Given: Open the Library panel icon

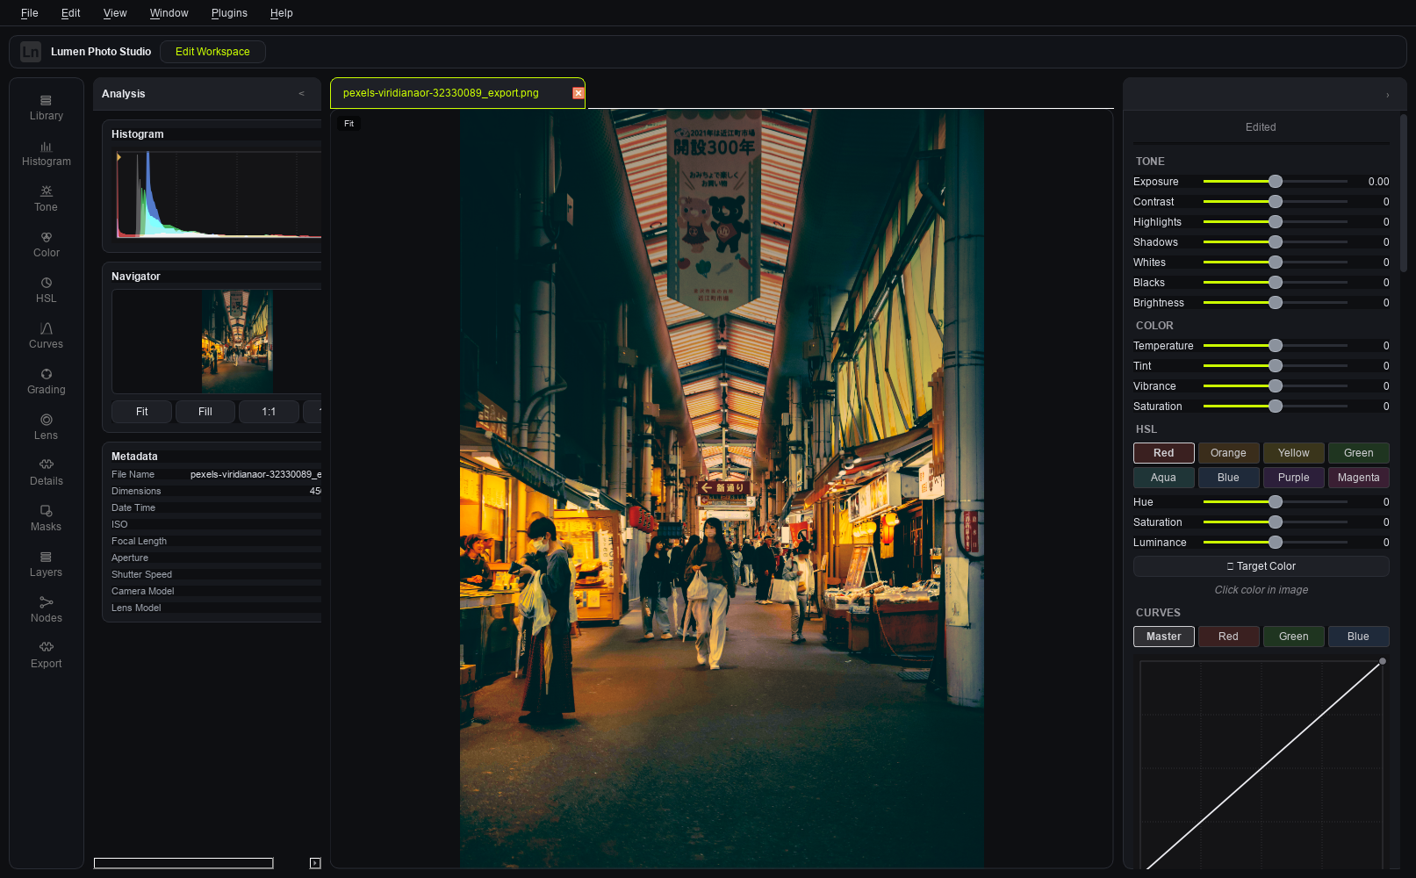Looking at the screenshot, I should 47,107.
